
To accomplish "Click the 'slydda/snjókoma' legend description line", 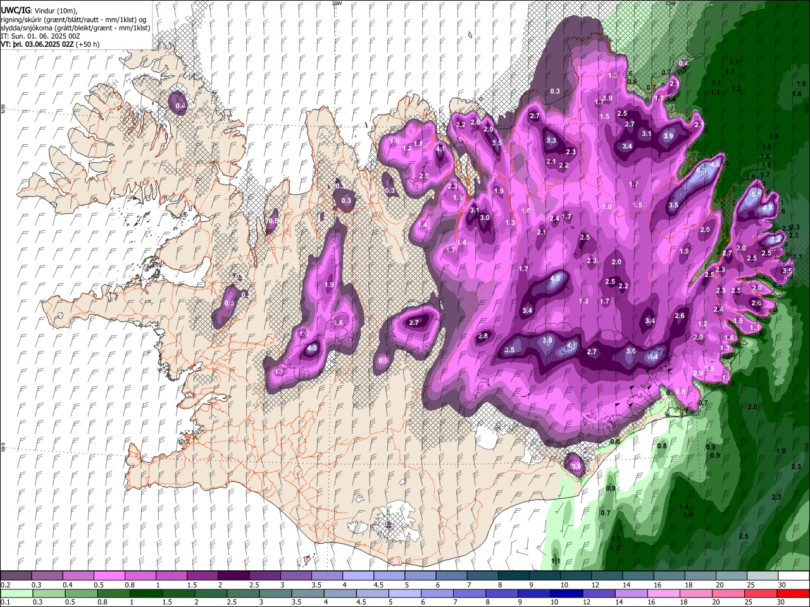I will point(75,28).
